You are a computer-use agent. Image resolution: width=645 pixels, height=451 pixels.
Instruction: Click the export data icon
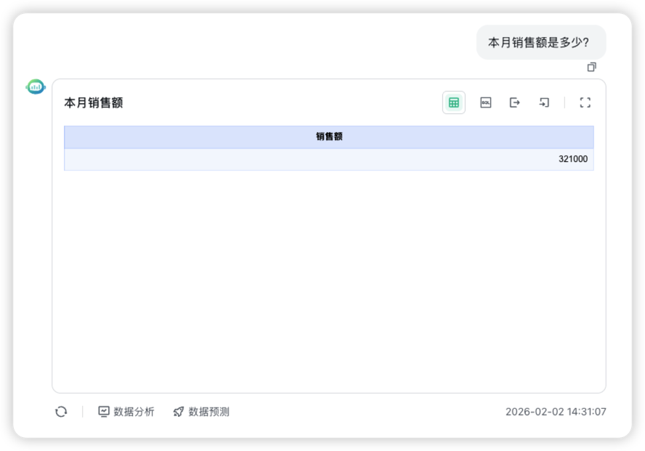pyautogui.click(x=514, y=102)
